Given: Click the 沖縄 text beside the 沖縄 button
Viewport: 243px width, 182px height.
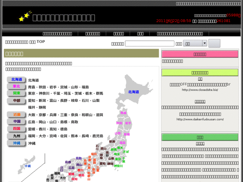Looking at the screenshot, I should 32,144.
